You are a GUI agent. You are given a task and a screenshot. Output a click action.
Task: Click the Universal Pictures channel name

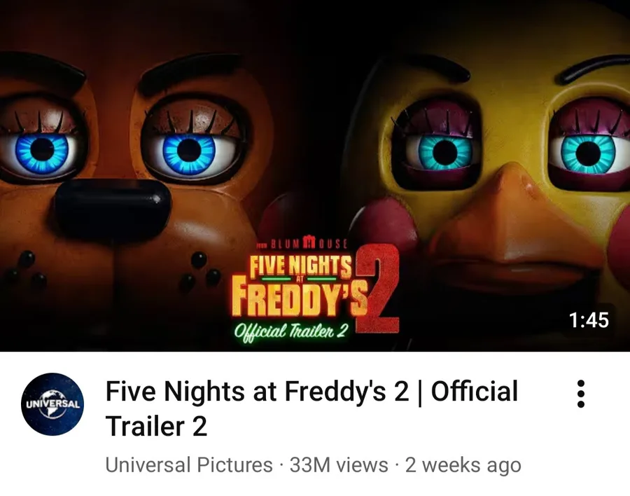pos(189,464)
